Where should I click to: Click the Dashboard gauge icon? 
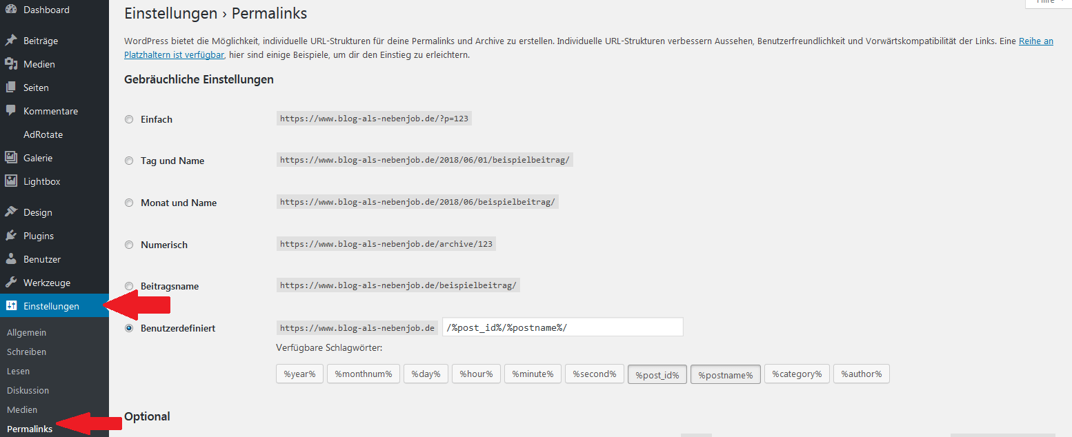coord(11,10)
